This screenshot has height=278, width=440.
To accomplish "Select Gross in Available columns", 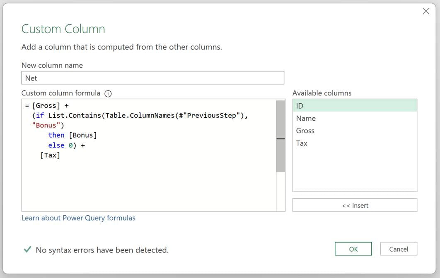I will (355, 131).
